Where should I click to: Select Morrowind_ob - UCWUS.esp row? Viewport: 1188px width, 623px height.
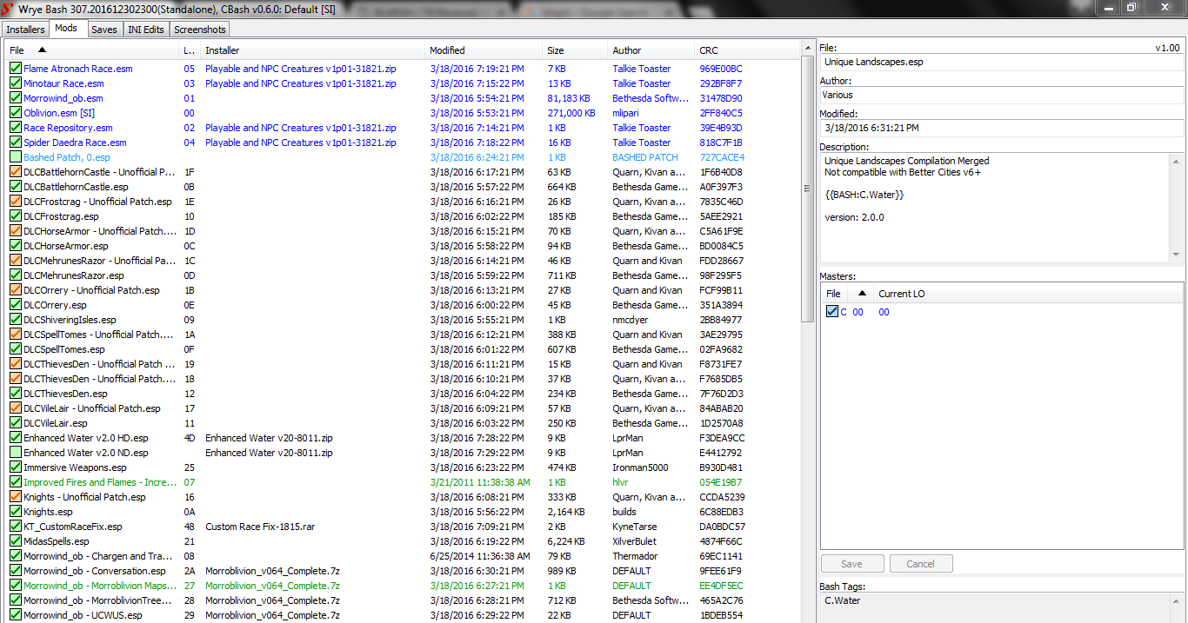(x=404, y=615)
